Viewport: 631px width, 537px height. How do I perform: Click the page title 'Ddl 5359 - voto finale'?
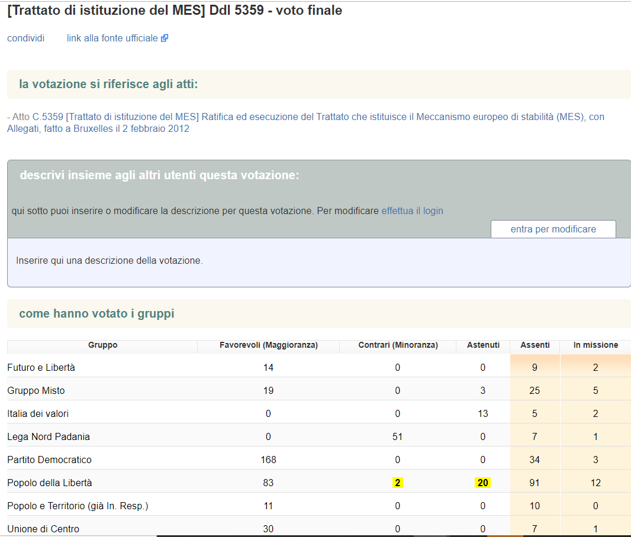tap(276, 10)
